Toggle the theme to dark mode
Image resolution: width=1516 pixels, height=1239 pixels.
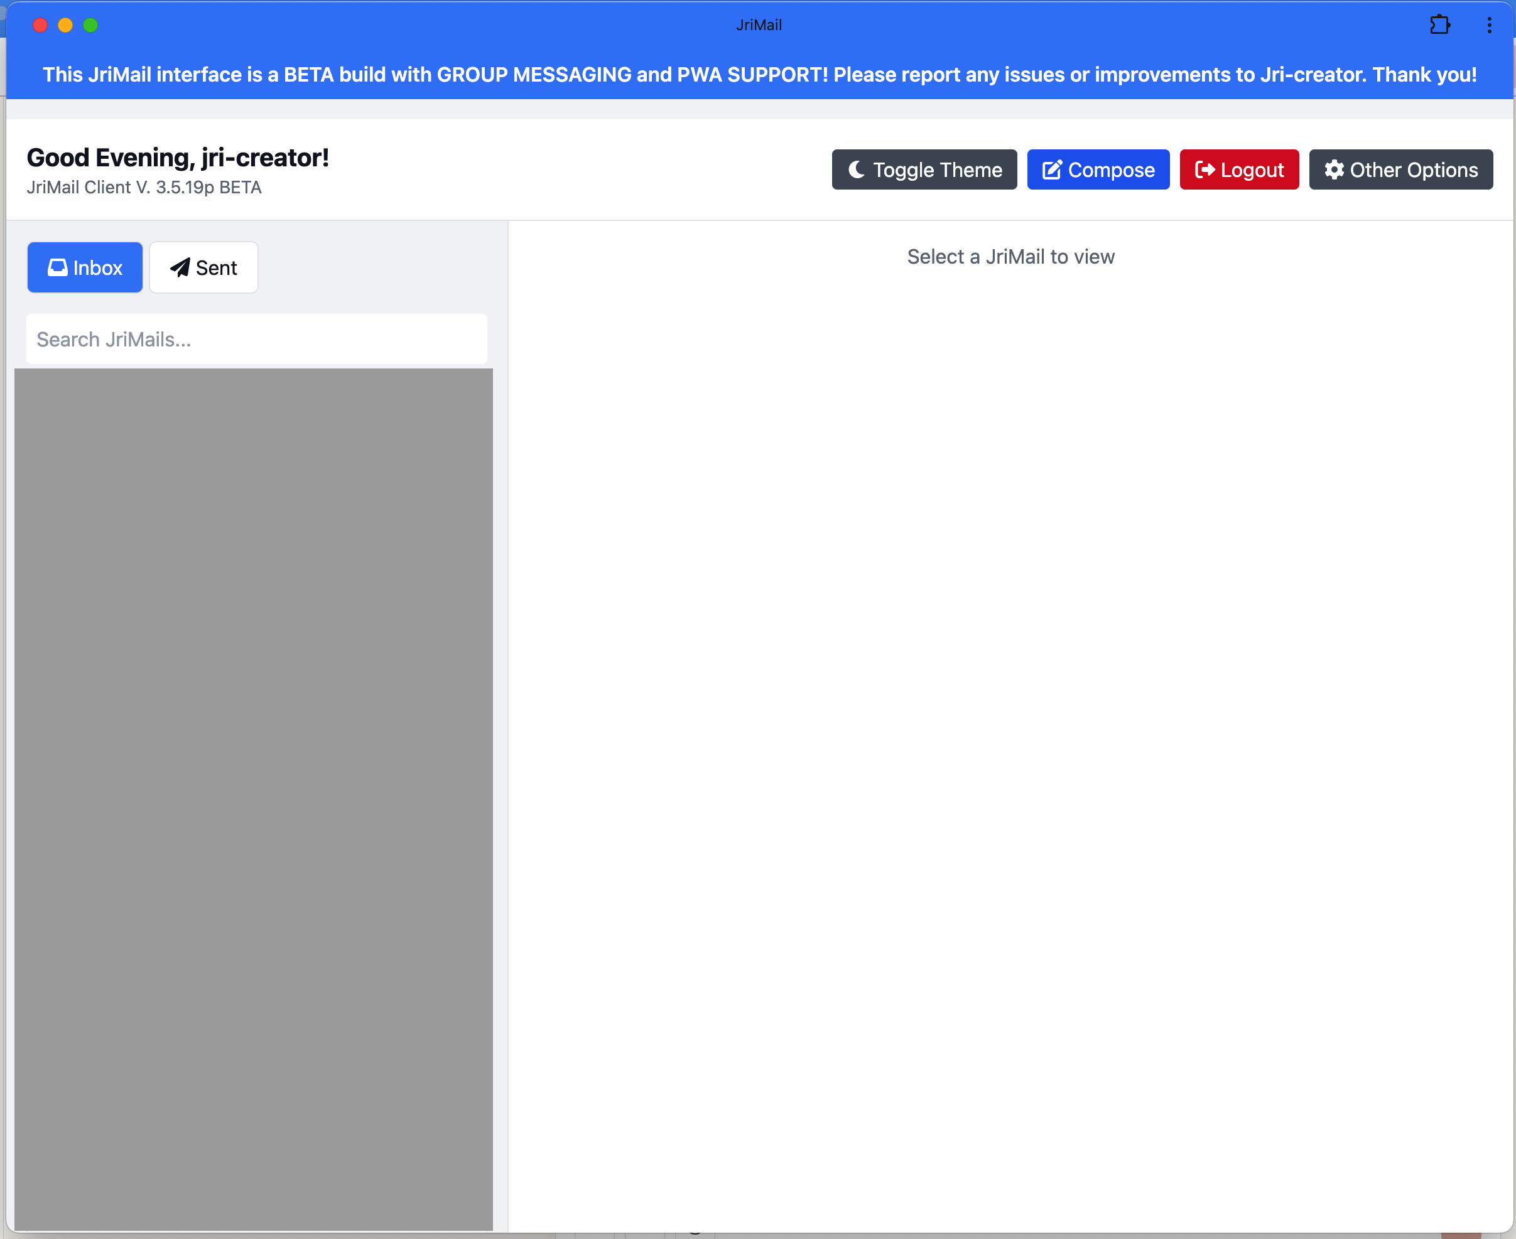point(924,169)
